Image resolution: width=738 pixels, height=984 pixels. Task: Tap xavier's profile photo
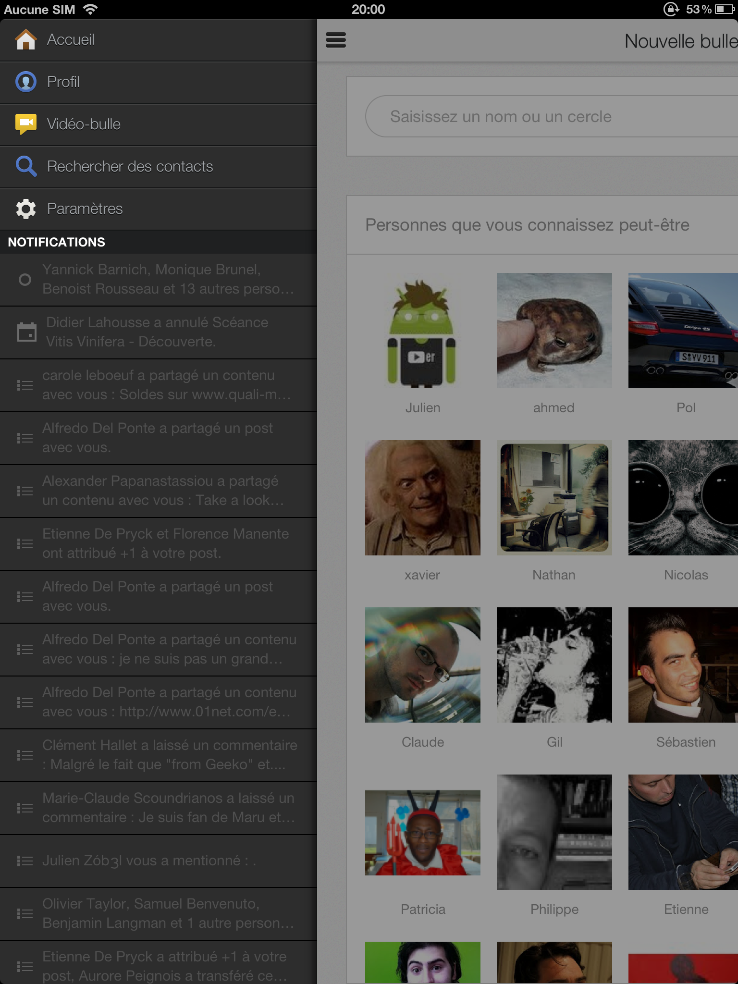click(423, 498)
